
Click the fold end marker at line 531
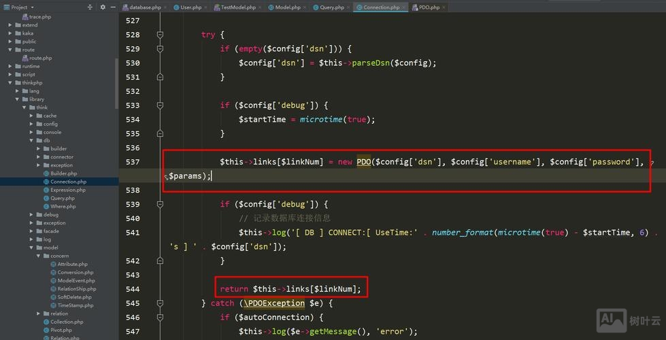coord(160,77)
